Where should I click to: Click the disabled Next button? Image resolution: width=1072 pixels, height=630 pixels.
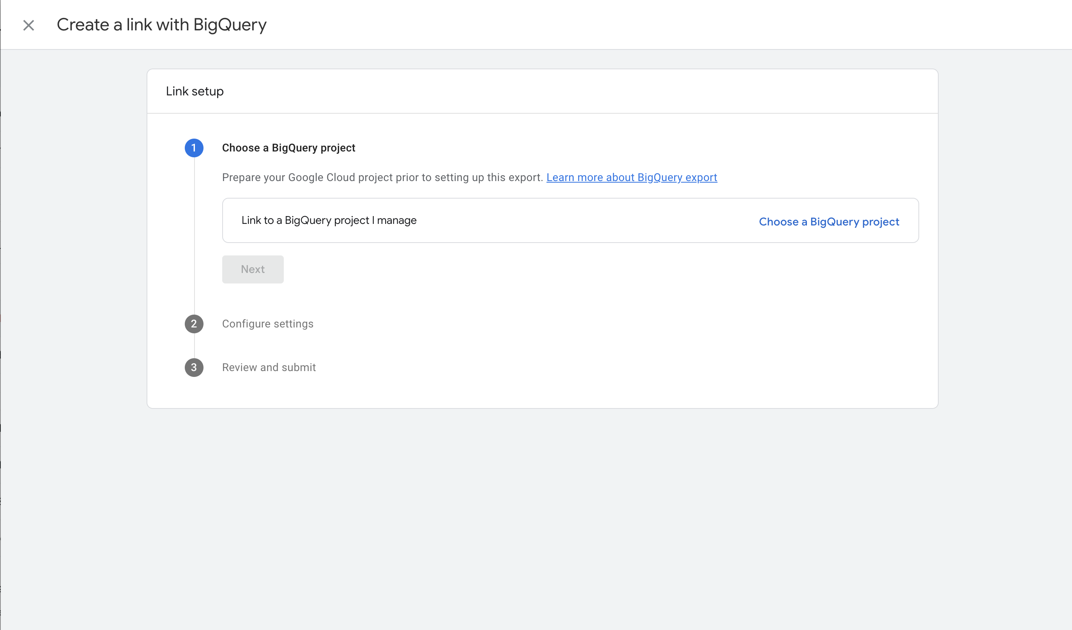click(253, 269)
